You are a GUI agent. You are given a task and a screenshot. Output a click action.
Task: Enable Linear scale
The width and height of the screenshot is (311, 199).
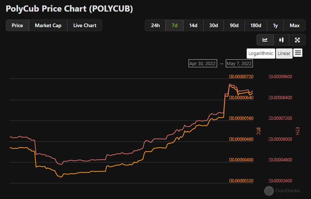click(284, 54)
